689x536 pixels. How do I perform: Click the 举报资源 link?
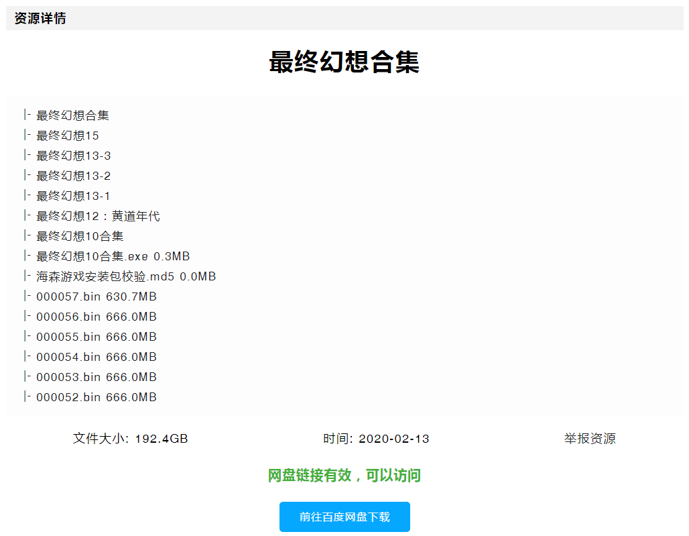(x=590, y=438)
